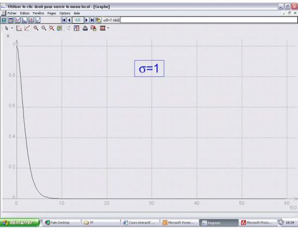The width and height of the screenshot is (298, 230).
Task: Open the table/spreadsheet window icon
Action: (x=11, y=20)
